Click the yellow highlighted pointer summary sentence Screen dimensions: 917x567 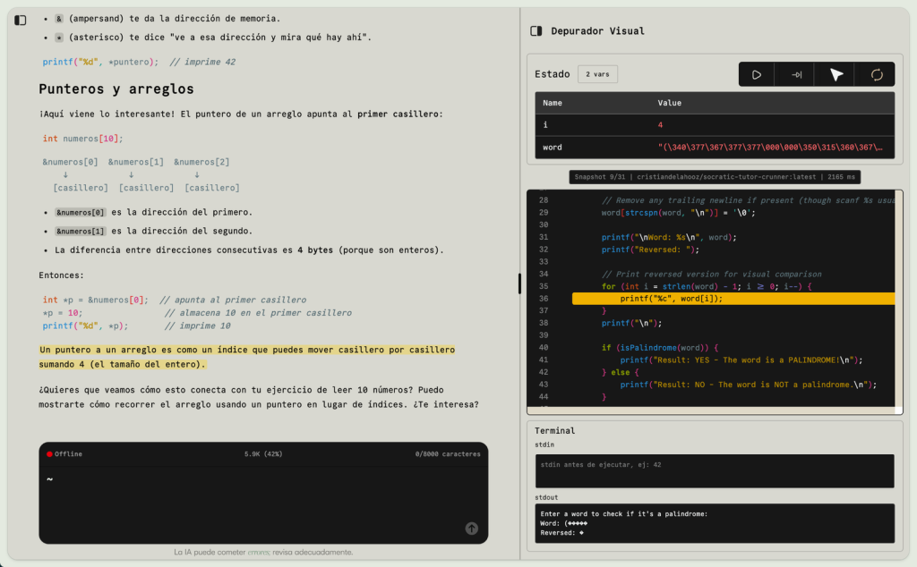[x=247, y=357]
